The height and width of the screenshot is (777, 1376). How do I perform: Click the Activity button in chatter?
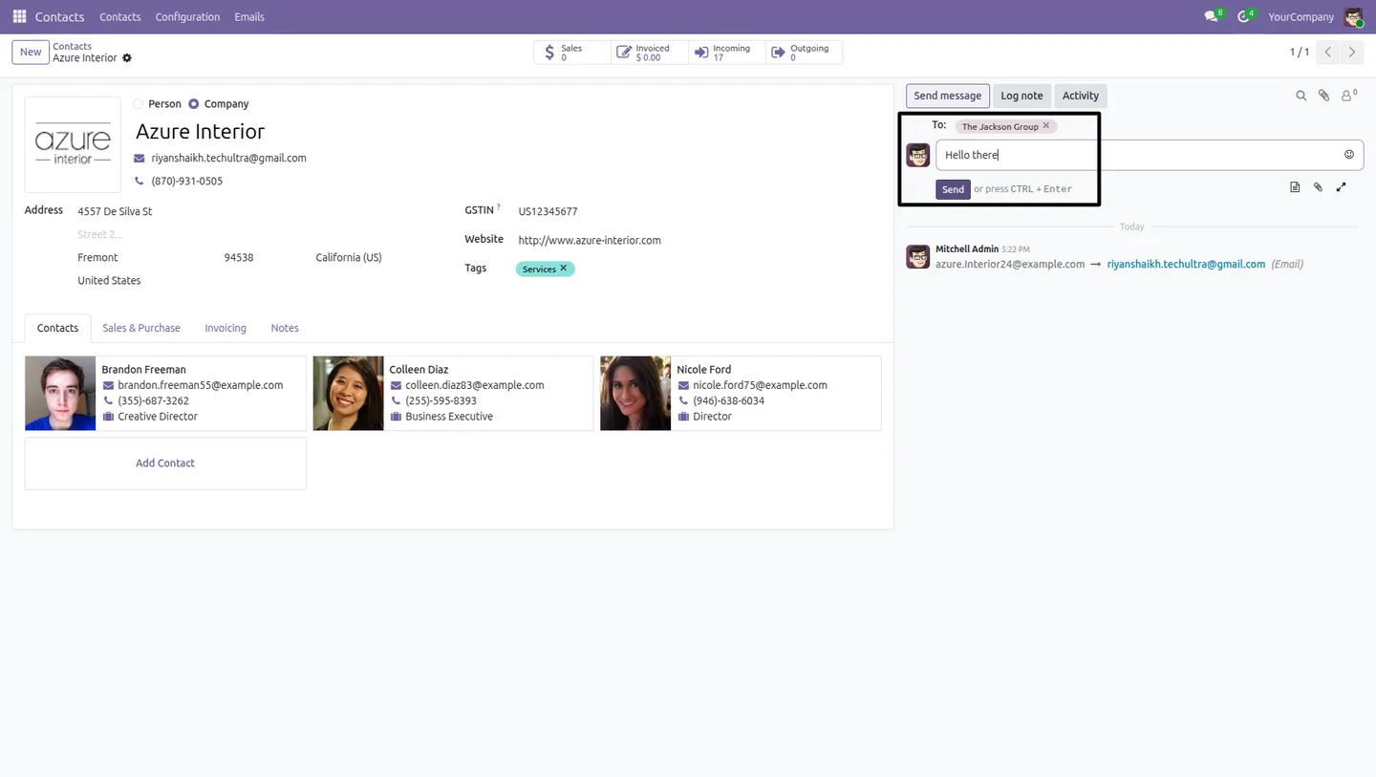(x=1081, y=96)
